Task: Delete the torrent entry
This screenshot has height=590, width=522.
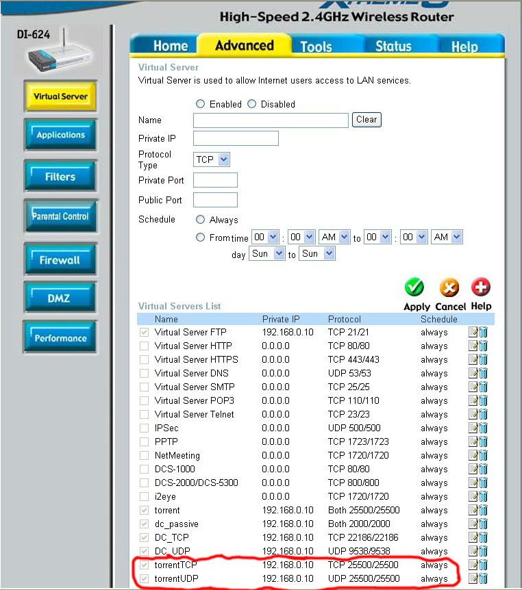Action: point(483,510)
